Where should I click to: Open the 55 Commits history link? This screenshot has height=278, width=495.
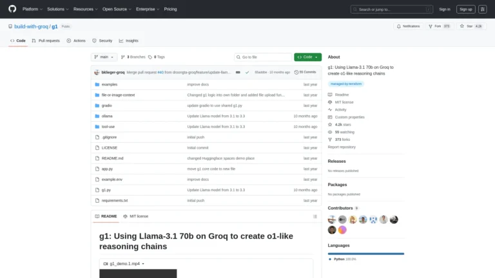tap(304, 72)
